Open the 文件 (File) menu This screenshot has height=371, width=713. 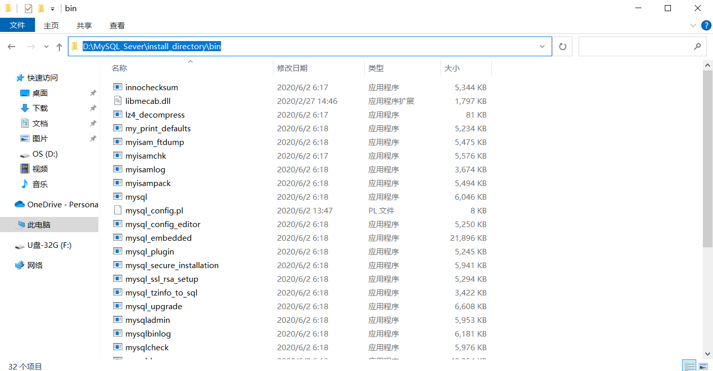click(x=17, y=25)
